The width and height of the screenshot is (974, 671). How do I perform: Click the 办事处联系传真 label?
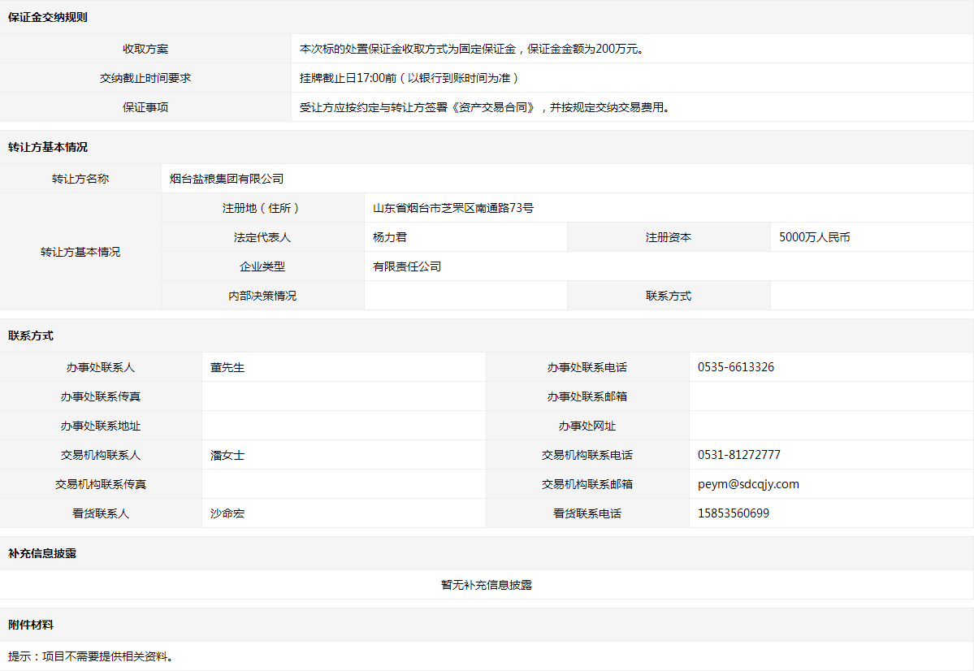(101, 396)
